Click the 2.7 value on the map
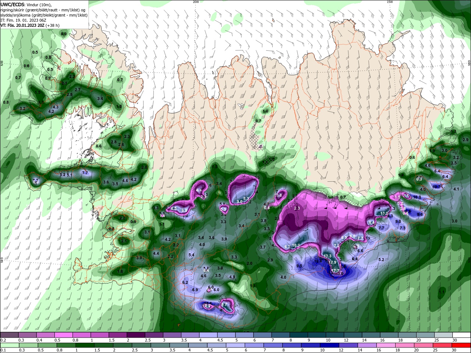Screen dimensions: 471x353 [x=78, y=90]
